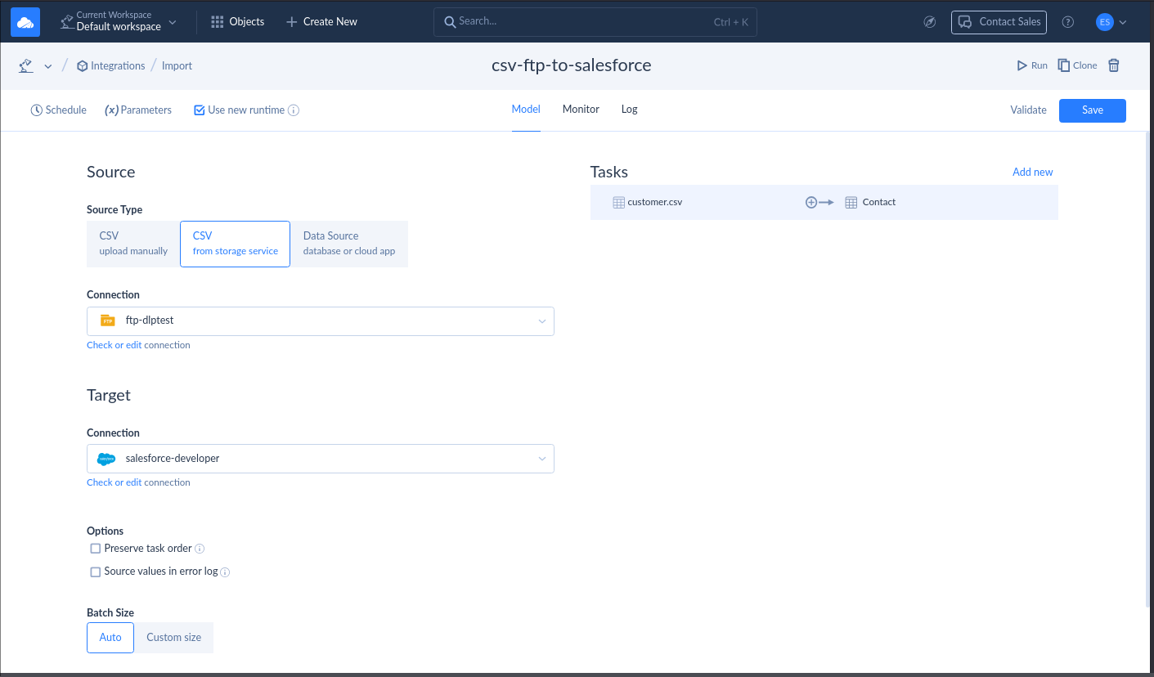The height and width of the screenshot is (677, 1154).
Task: Expand the Default workspace switcher
Action: (x=173, y=21)
